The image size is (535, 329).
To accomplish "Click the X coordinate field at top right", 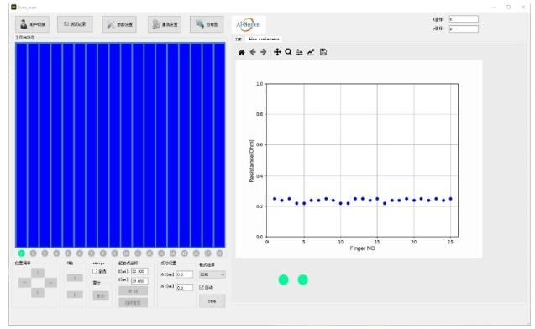I will click(x=464, y=19).
